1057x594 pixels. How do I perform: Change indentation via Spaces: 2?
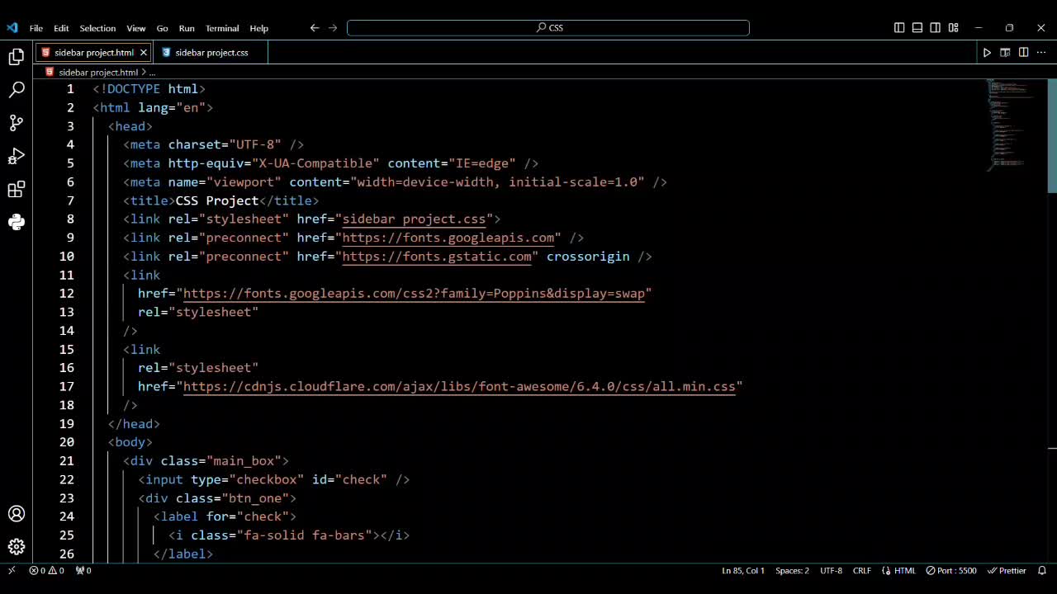click(792, 570)
